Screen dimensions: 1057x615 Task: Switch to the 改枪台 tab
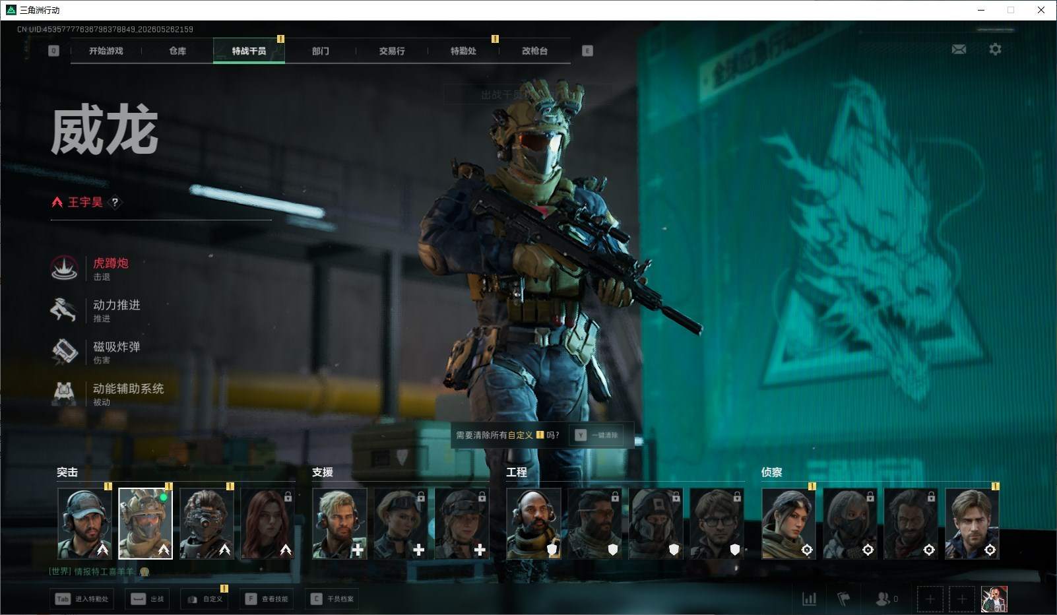(534, 51)
